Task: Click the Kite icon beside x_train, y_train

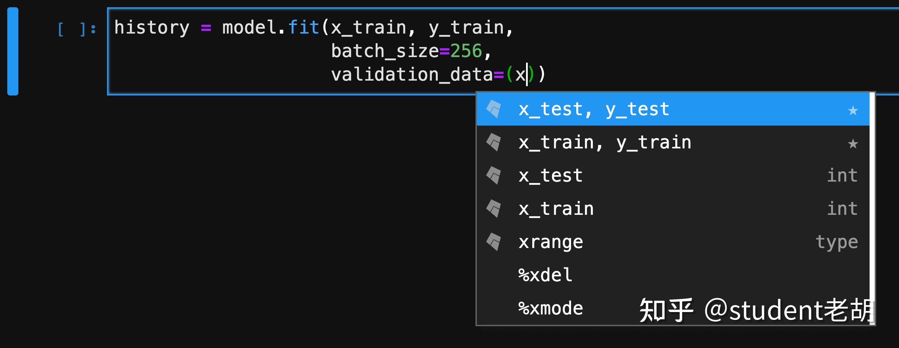Action: [x=493, y=142]
